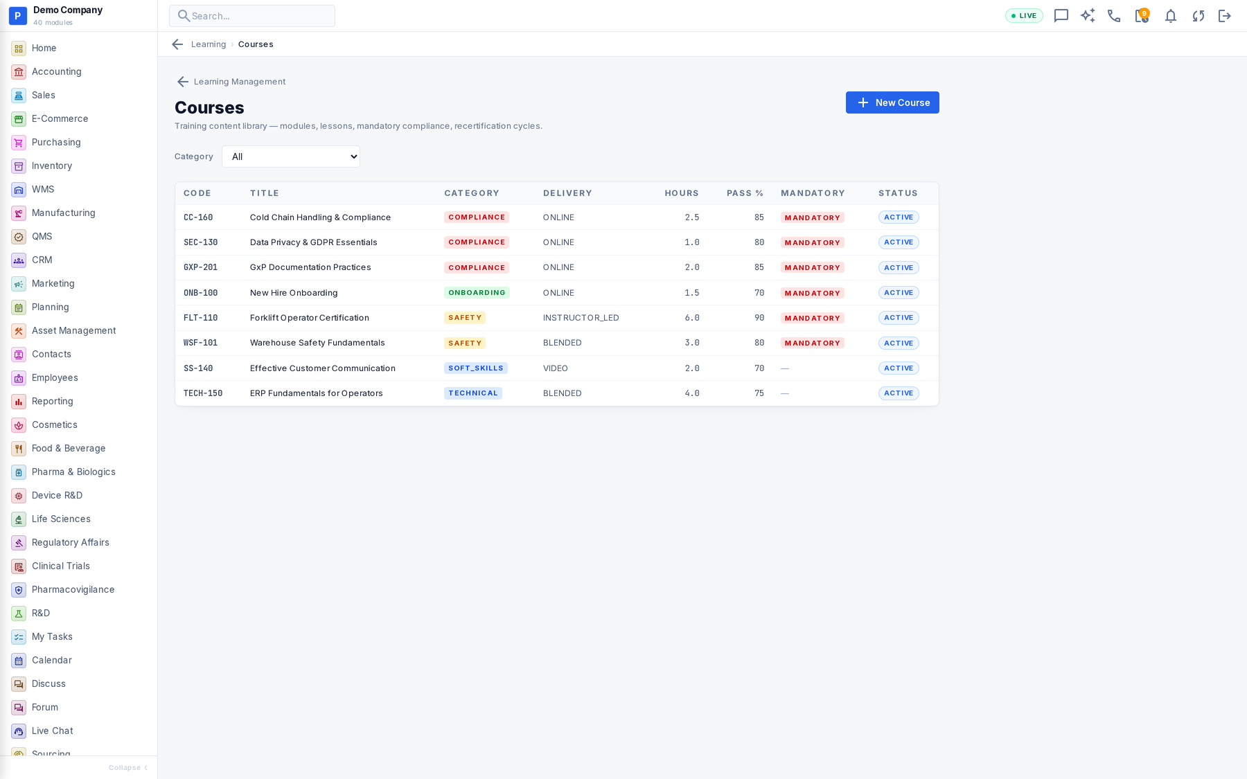Go to Learning breadcrumb link
Image resolution: width=1247 pixels, height=779 pixels.
point(209,44)
